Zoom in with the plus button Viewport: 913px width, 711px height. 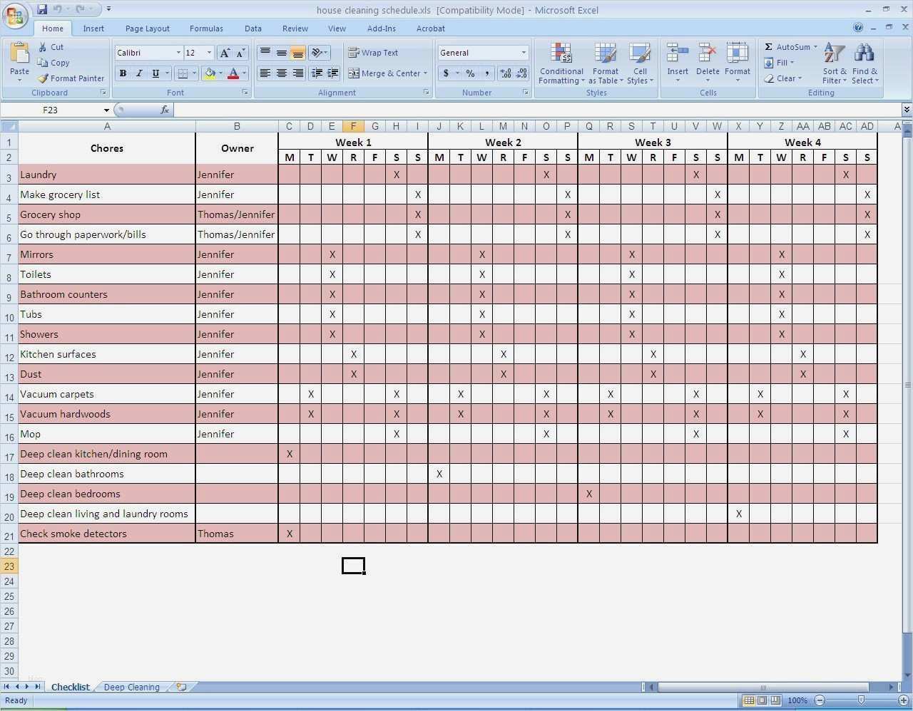pyautogui.click(x=903, y=700)
